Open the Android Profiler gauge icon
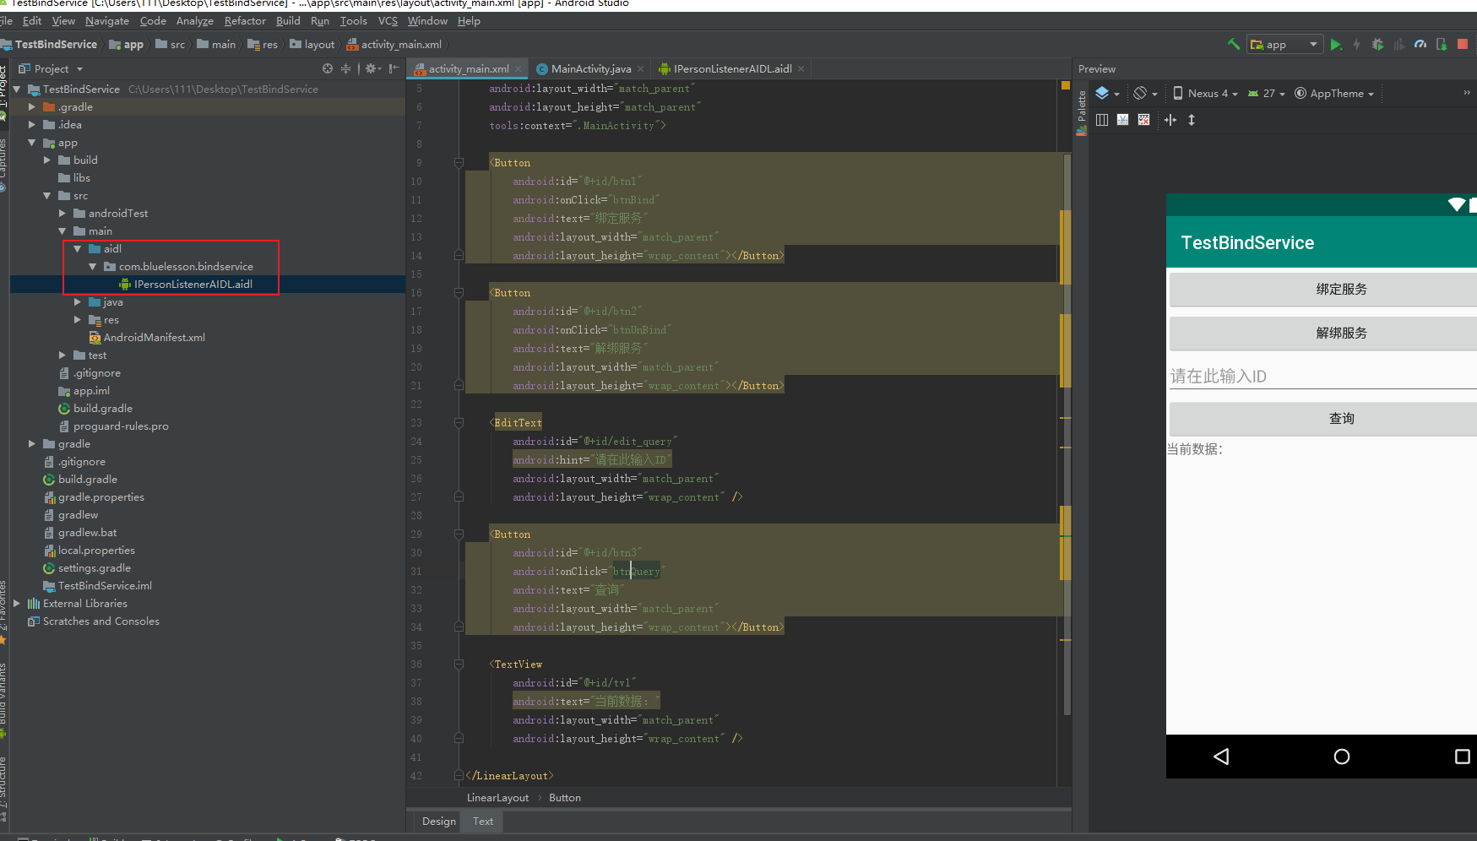Image resolution: width=1477 pixels, height=841 pixels. tap(1420, 45)
